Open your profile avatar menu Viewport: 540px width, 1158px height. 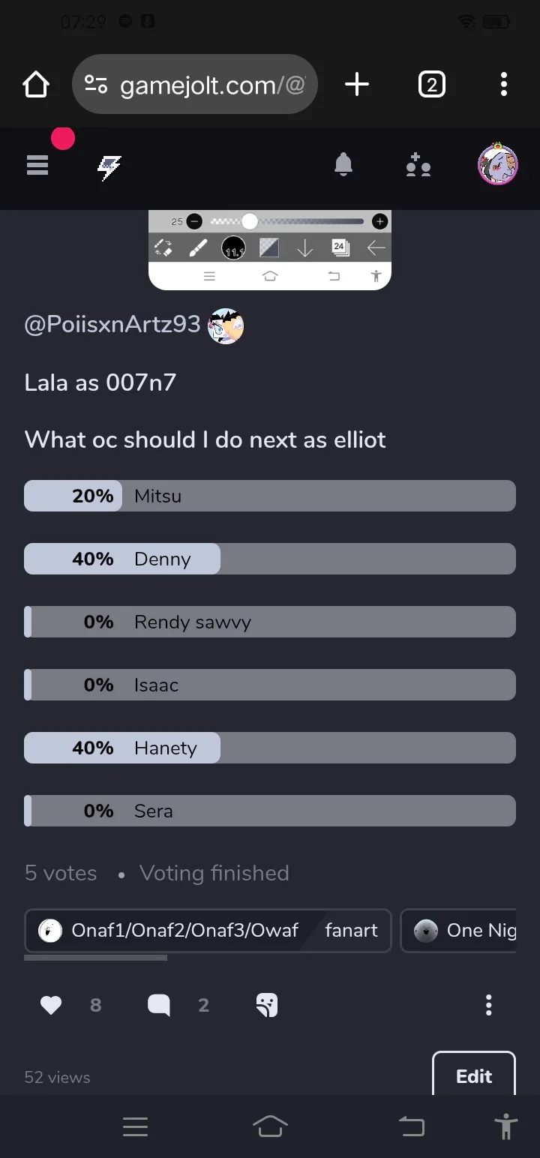pyautogui.click(x=498, y=164)
